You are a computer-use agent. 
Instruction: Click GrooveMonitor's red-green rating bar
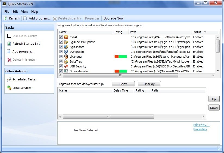pos(121,71)
